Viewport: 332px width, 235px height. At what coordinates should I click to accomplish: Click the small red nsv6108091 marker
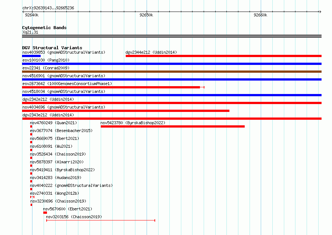point(31,150)
